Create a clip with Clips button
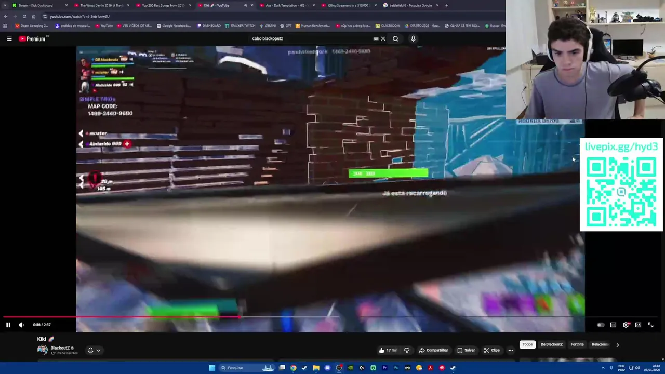The image size is (665, 374). point(491,350)
